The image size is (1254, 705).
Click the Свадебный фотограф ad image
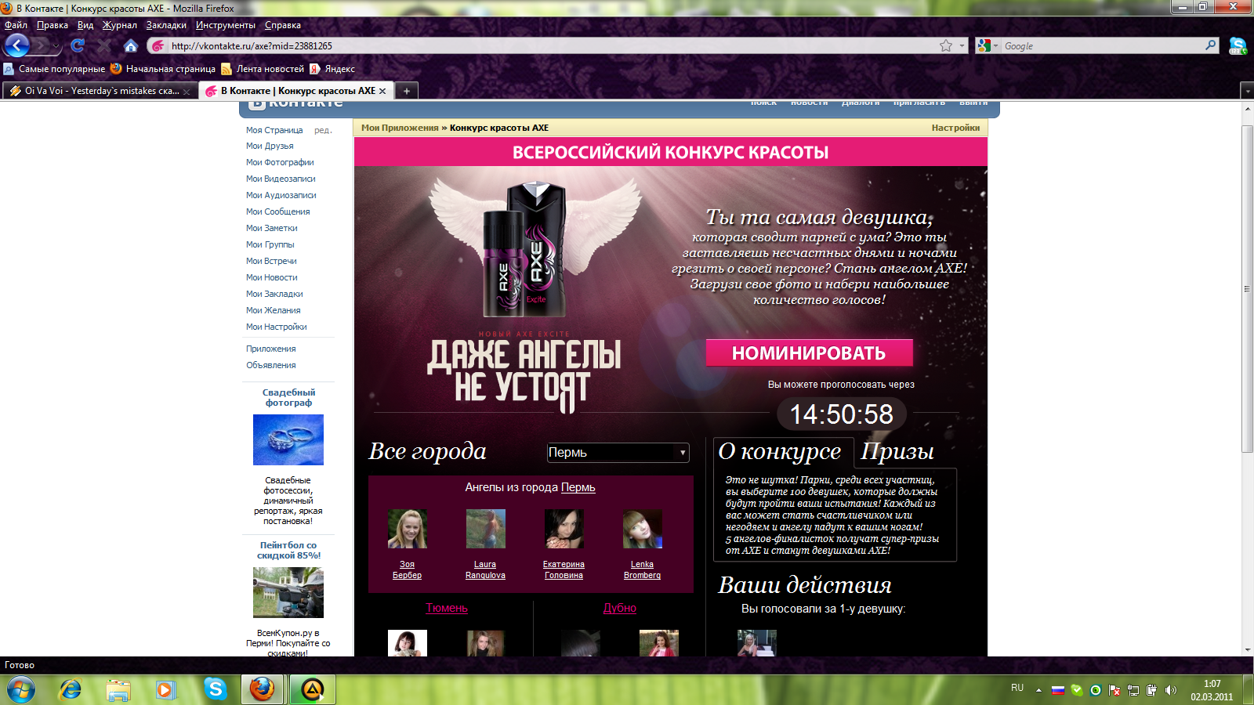pos(288,439)
